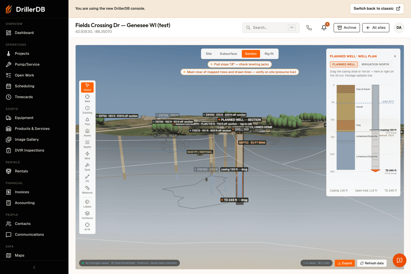Click the SEPTIC · 50 FT RING label
Viewport: 411px width, 274px height.
(252, 143)
